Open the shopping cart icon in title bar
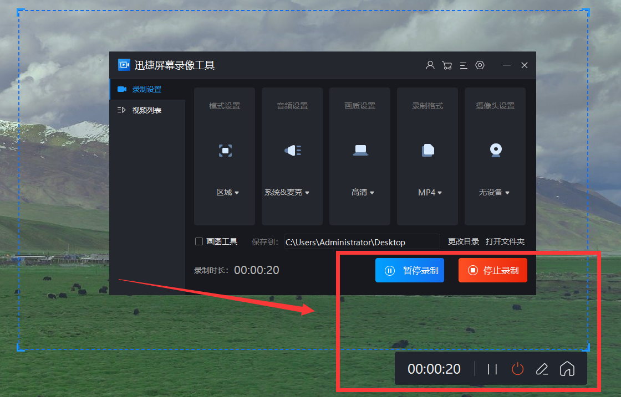621x397 pixels. pyautogui.click(x=447, y=65)
